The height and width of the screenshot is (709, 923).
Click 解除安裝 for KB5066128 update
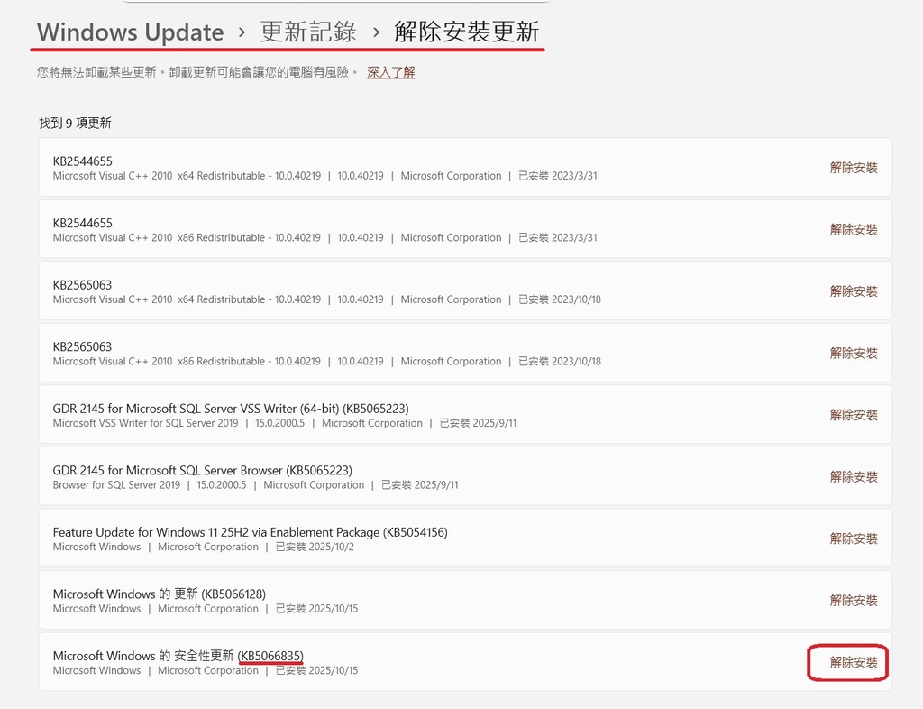click(854, 601)
